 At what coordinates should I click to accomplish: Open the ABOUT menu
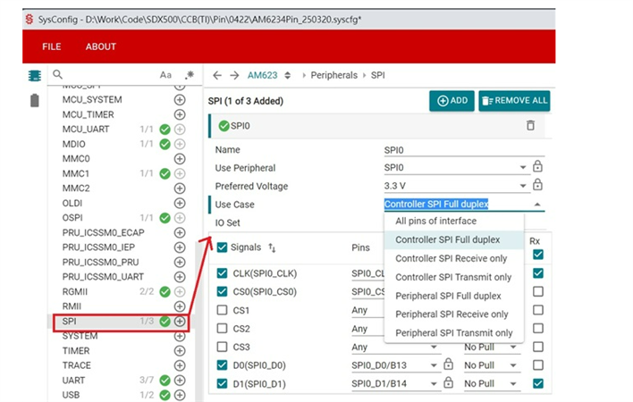[100, 46]
